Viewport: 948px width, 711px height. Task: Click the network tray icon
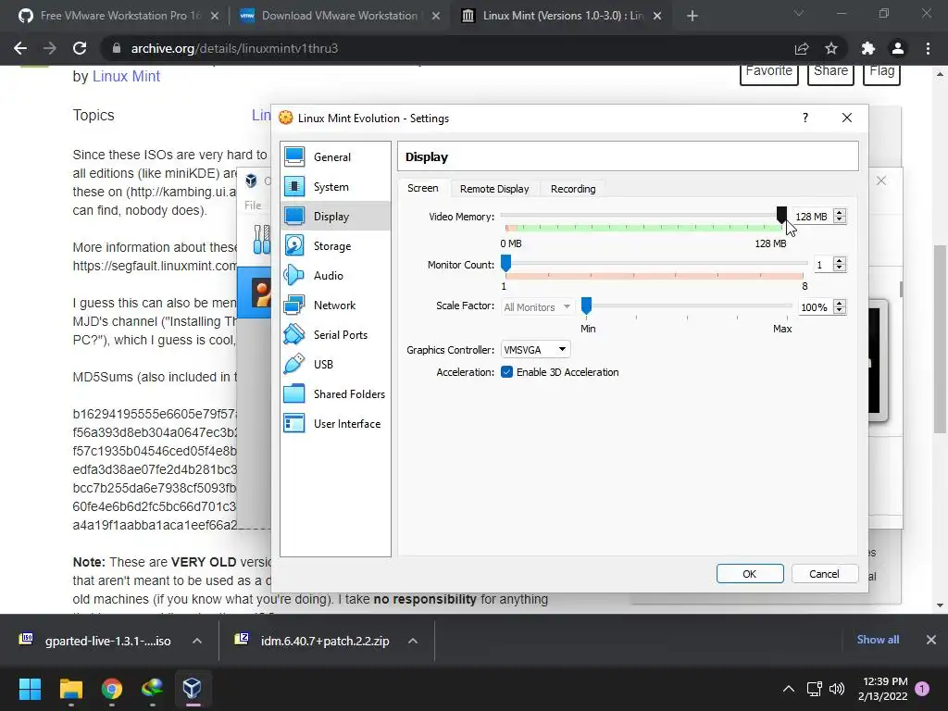pos(814,689)
